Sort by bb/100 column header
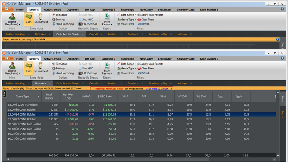This screenshot has width=288, height=162. point(86,97)
